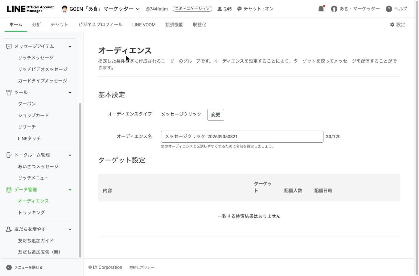This screenshot has width=419, height=276.
Task: Open 友だち追加ガイド in the sidebar
Action: point(36,241)
